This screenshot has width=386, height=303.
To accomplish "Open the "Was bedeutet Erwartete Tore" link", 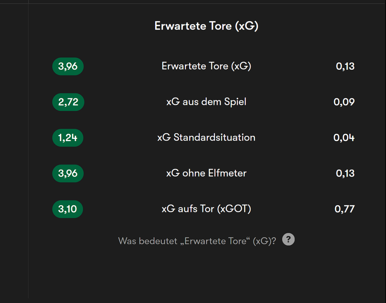I will click(x=197, y=241).
